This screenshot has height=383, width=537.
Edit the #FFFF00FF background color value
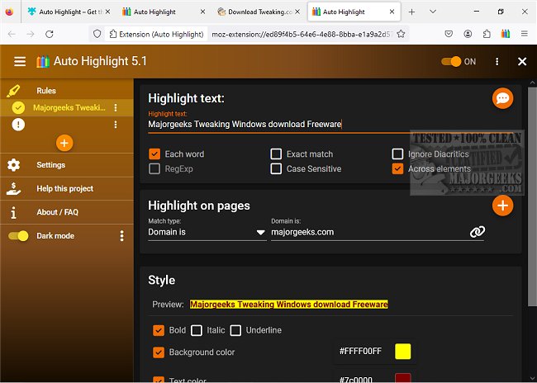pyautogui.click(x=360, y=351)
